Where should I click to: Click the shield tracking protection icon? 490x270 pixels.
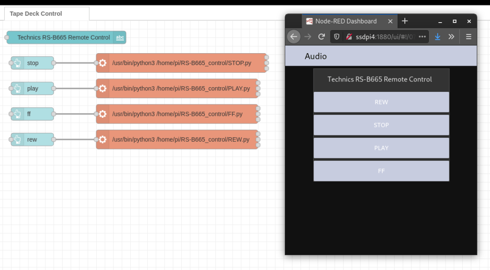point(337,36)
